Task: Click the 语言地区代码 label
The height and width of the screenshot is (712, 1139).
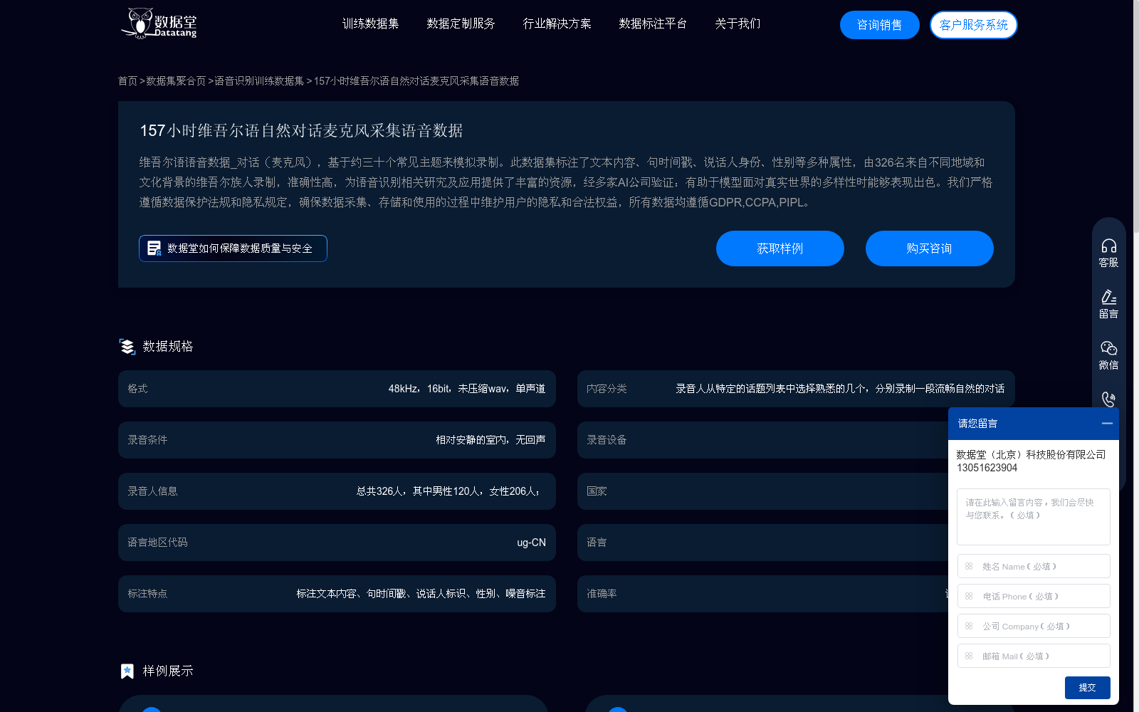Action: (x=157, y=543)
